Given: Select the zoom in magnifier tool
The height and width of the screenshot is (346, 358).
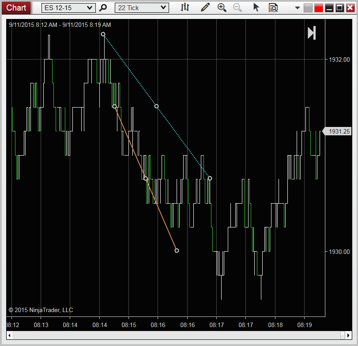Looking at the screenshot, I should click(x=222, y=7).
